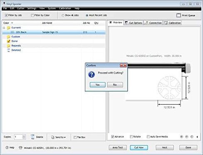Close the Confirm dialog with the X
Screen dimensions: 203x155
123,65
